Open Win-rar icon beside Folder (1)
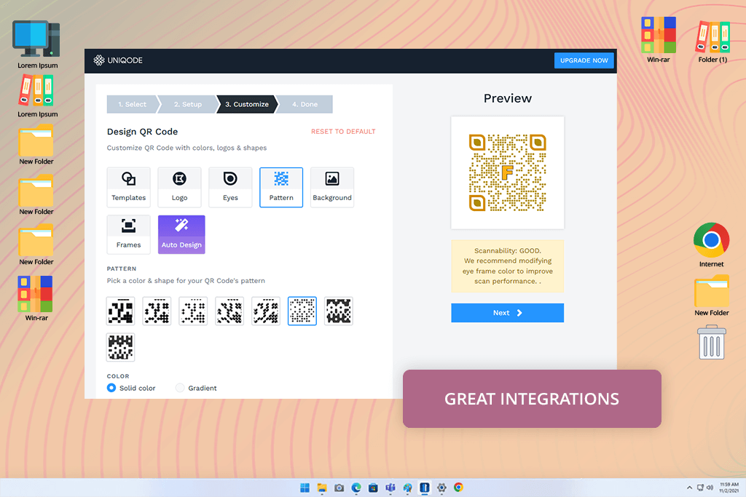This screenshot has height=497, width=746. [658, 40]
